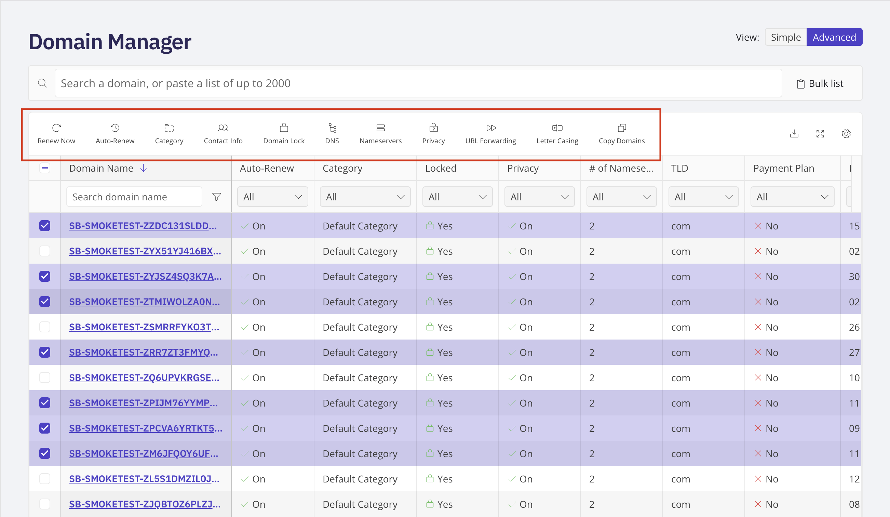Open the Category filter dropdown
The image size is (890, 517).
365,197
